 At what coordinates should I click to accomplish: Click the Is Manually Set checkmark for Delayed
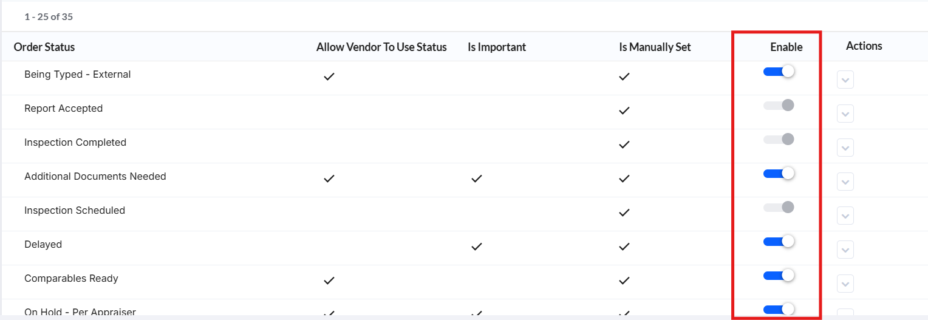click(624, 247)
